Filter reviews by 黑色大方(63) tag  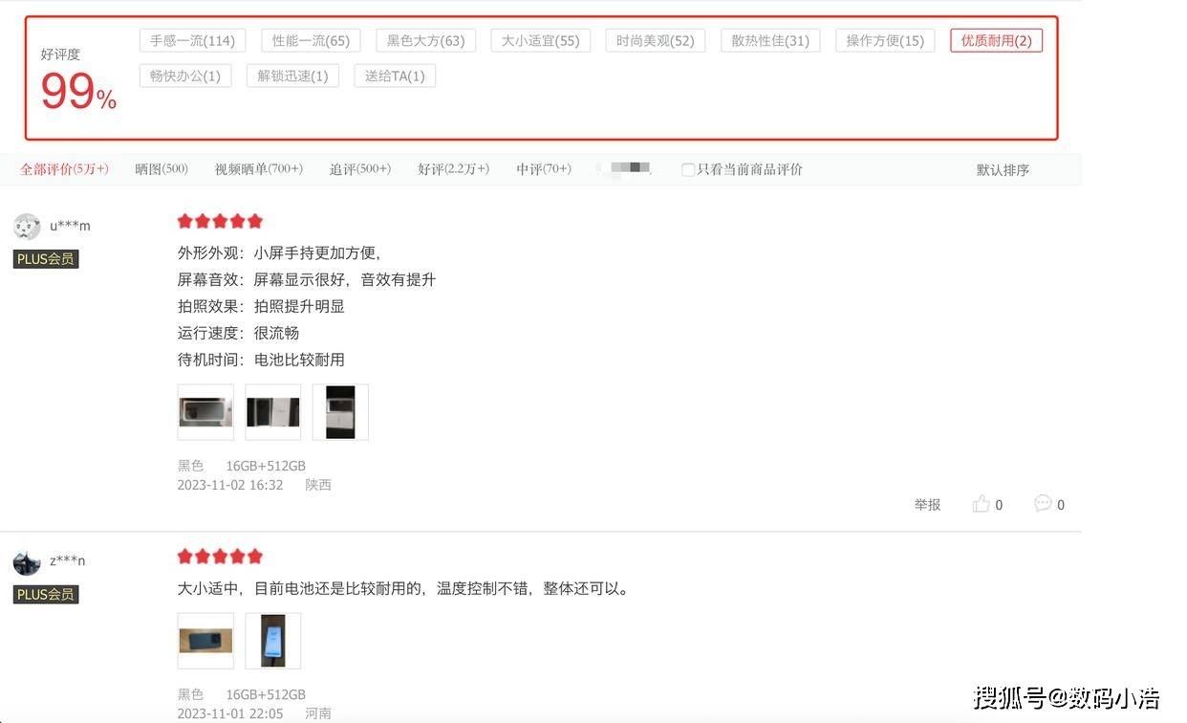pos(425,40)
